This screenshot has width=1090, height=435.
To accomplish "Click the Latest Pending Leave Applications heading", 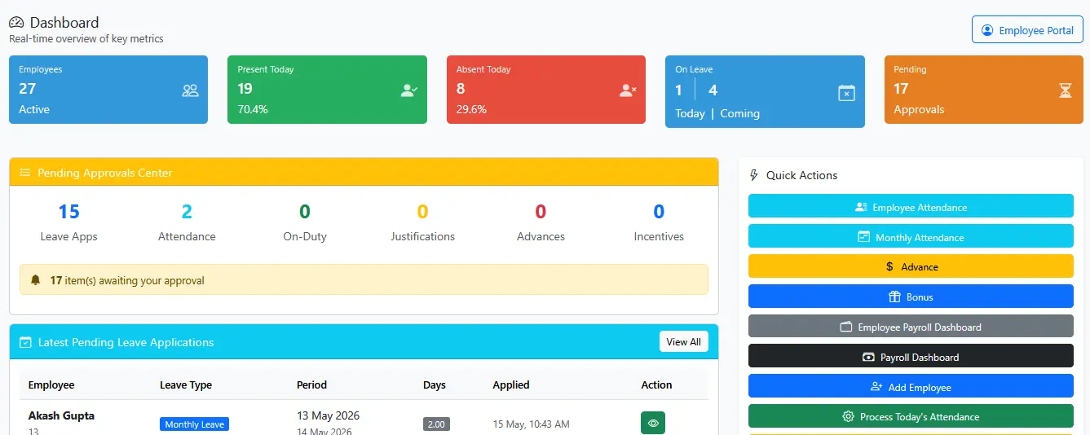I will pyautogui.click(x=126, y=342).
